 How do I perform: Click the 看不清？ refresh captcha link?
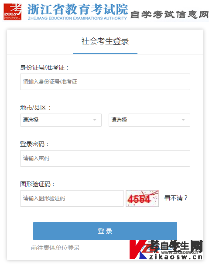coord(176,198)
